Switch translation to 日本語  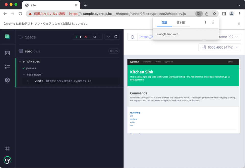(x=181, y=22)
